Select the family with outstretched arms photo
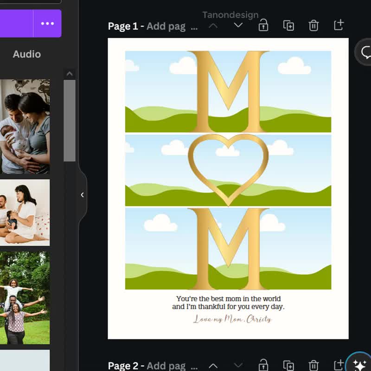 (x=25, y=298)
